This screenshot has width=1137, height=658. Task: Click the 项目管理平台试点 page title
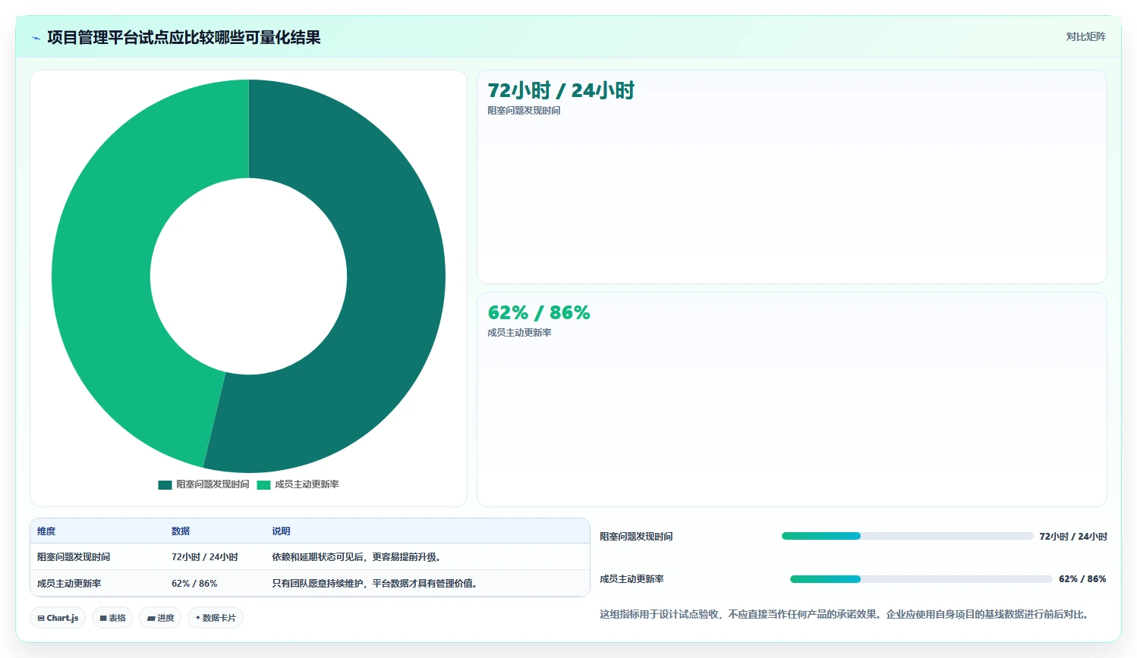point(184,38)
